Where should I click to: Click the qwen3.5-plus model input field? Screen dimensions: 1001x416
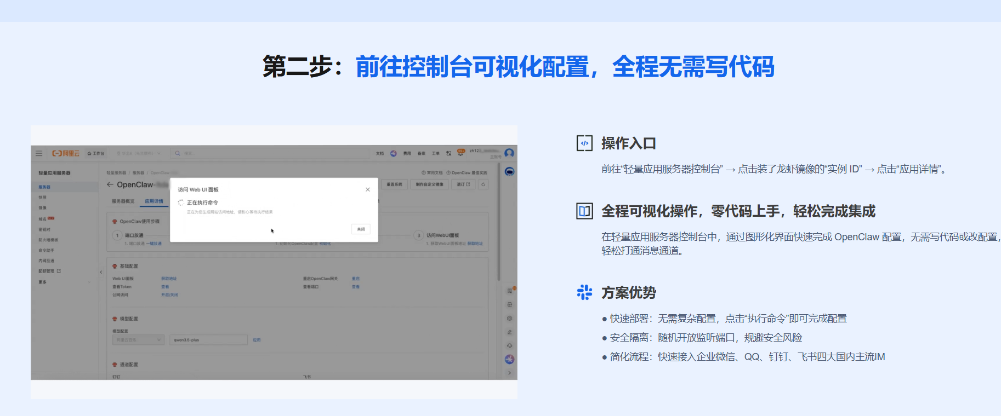[209, 340]
